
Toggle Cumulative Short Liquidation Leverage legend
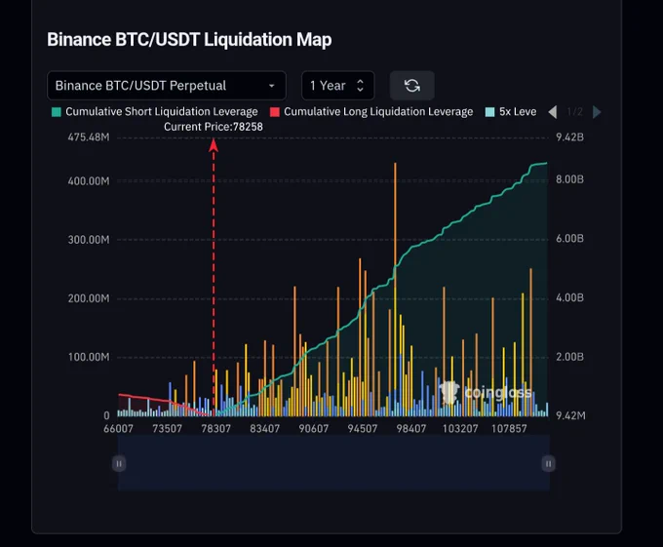[x=155, y=111]
